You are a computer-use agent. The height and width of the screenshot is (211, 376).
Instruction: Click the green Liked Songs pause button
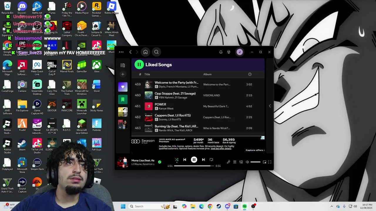(x=139, y=65)
